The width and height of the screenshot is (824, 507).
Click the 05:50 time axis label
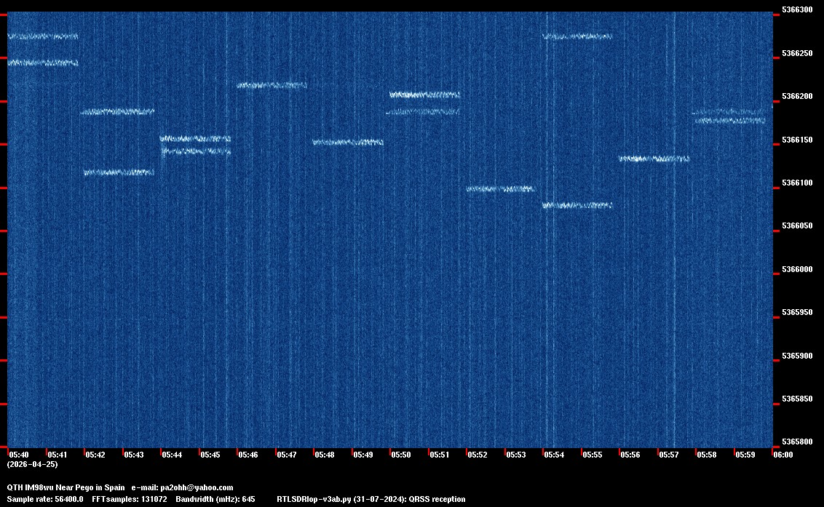coord(400,455)
